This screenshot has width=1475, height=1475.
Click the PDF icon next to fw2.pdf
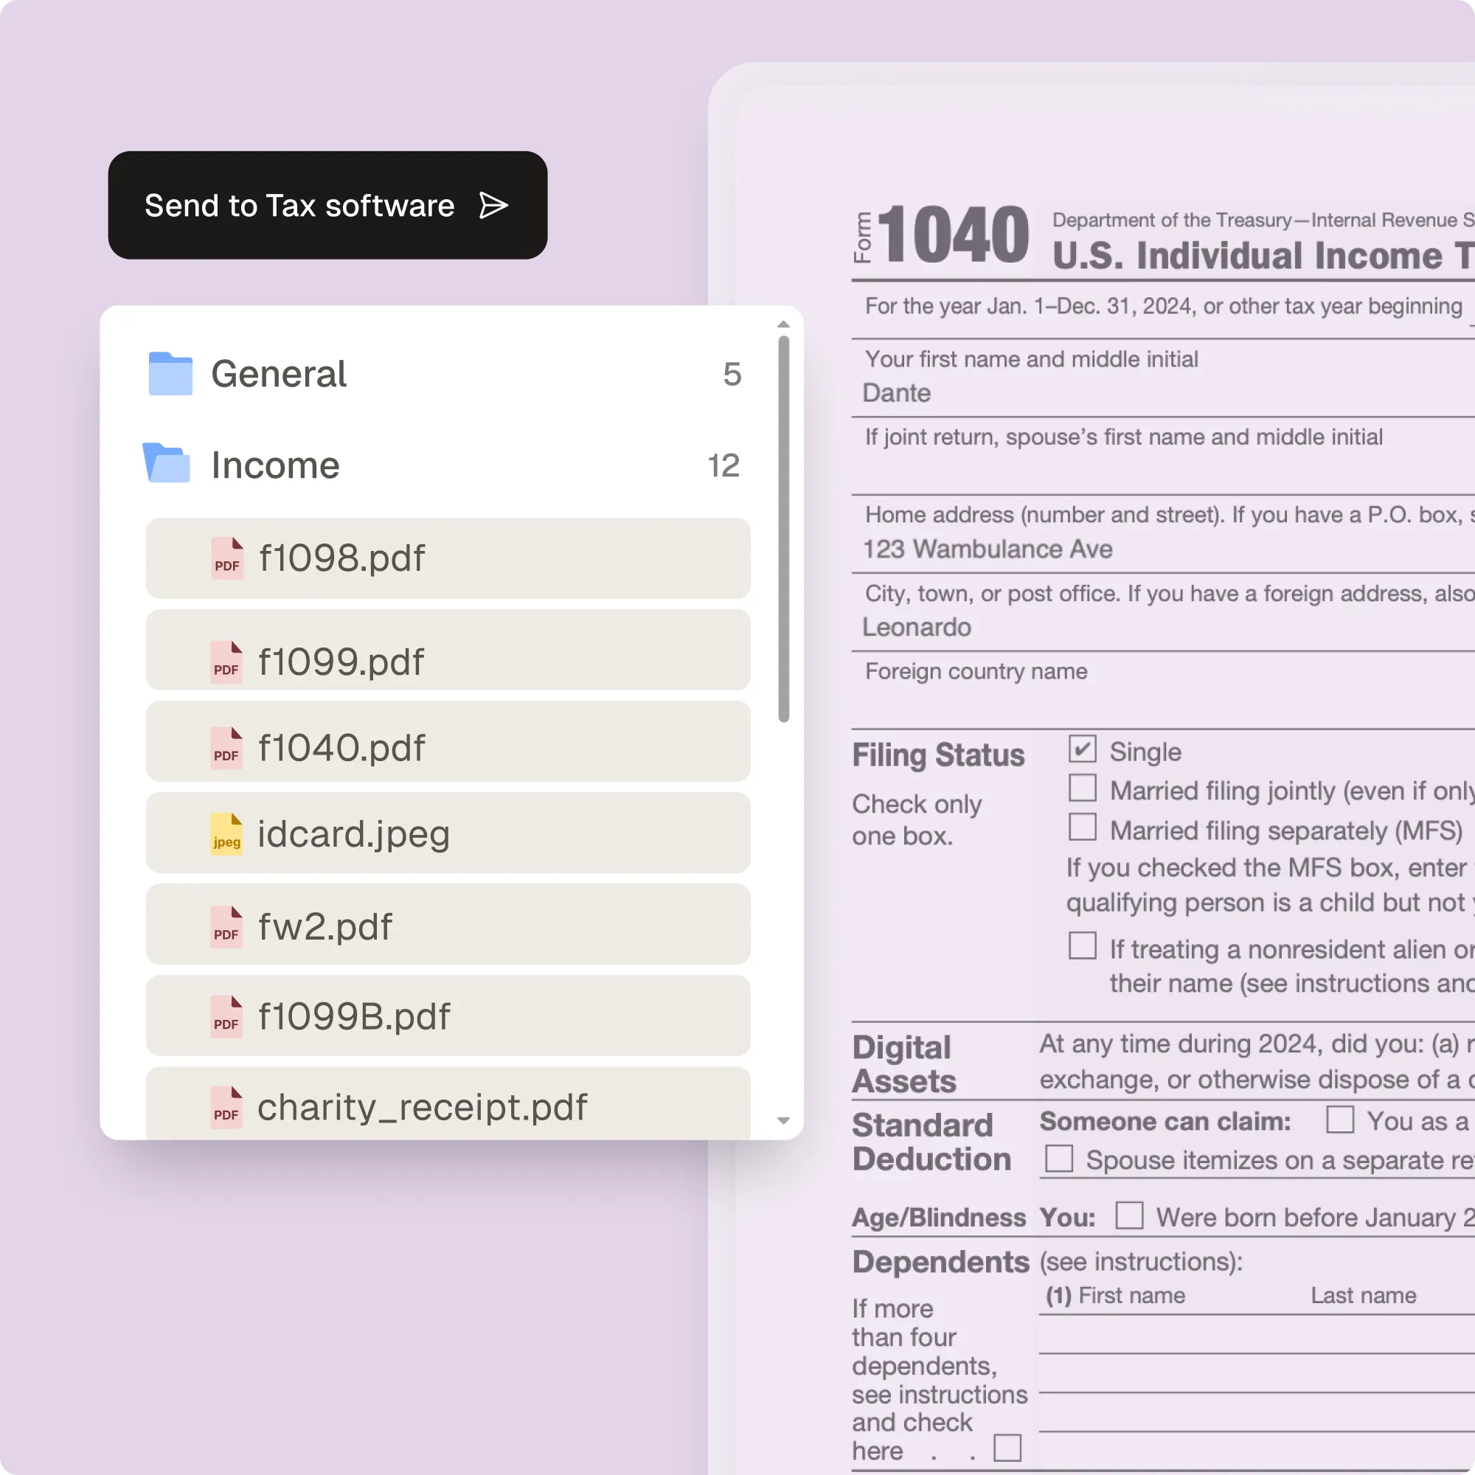click(226, 927)
